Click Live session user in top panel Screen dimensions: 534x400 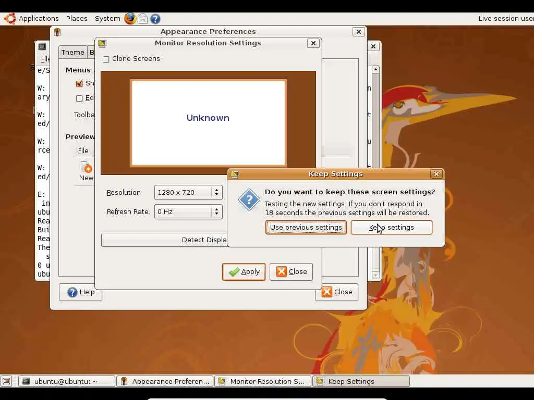coord(506,18)
